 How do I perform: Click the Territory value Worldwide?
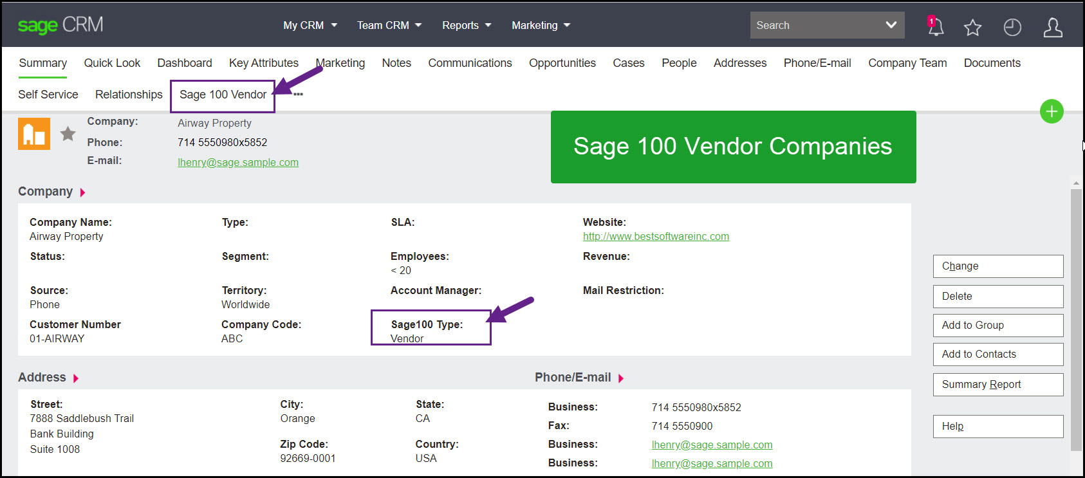coord(246,305)
